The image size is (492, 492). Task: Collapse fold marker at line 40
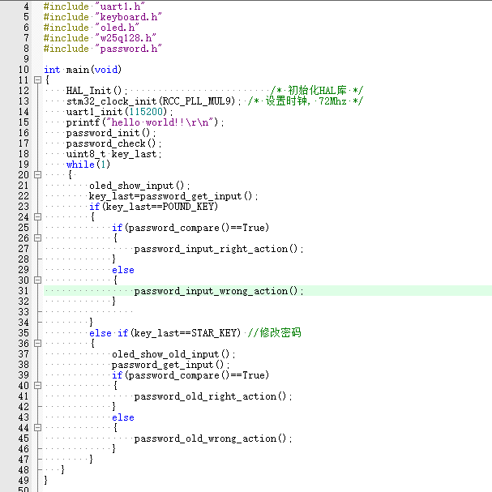coord(37,386)
